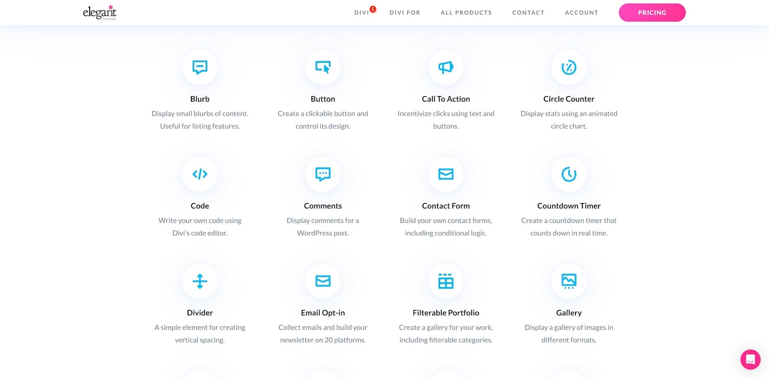Open the live chat support widget
The height and width of the screenshot is (378, 769).
tap(750, 360)
